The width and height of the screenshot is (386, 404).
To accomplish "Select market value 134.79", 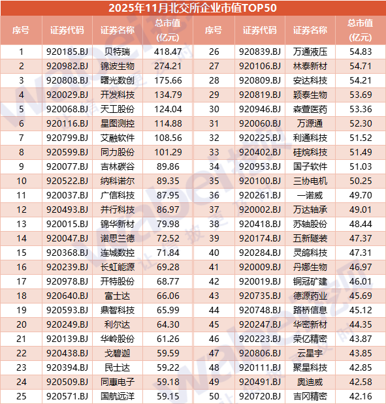I will (168, 95).
